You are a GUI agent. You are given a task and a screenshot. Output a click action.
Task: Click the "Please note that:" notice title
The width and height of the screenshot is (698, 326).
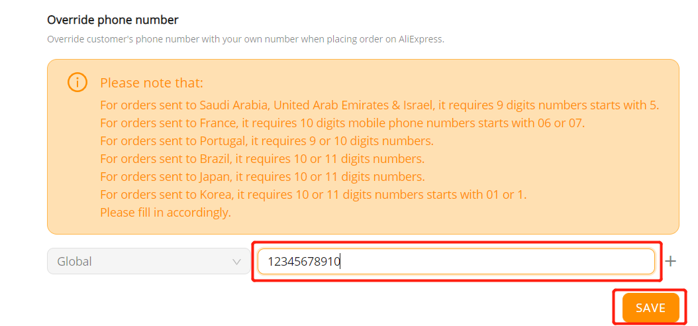click(x=152, y=83)
